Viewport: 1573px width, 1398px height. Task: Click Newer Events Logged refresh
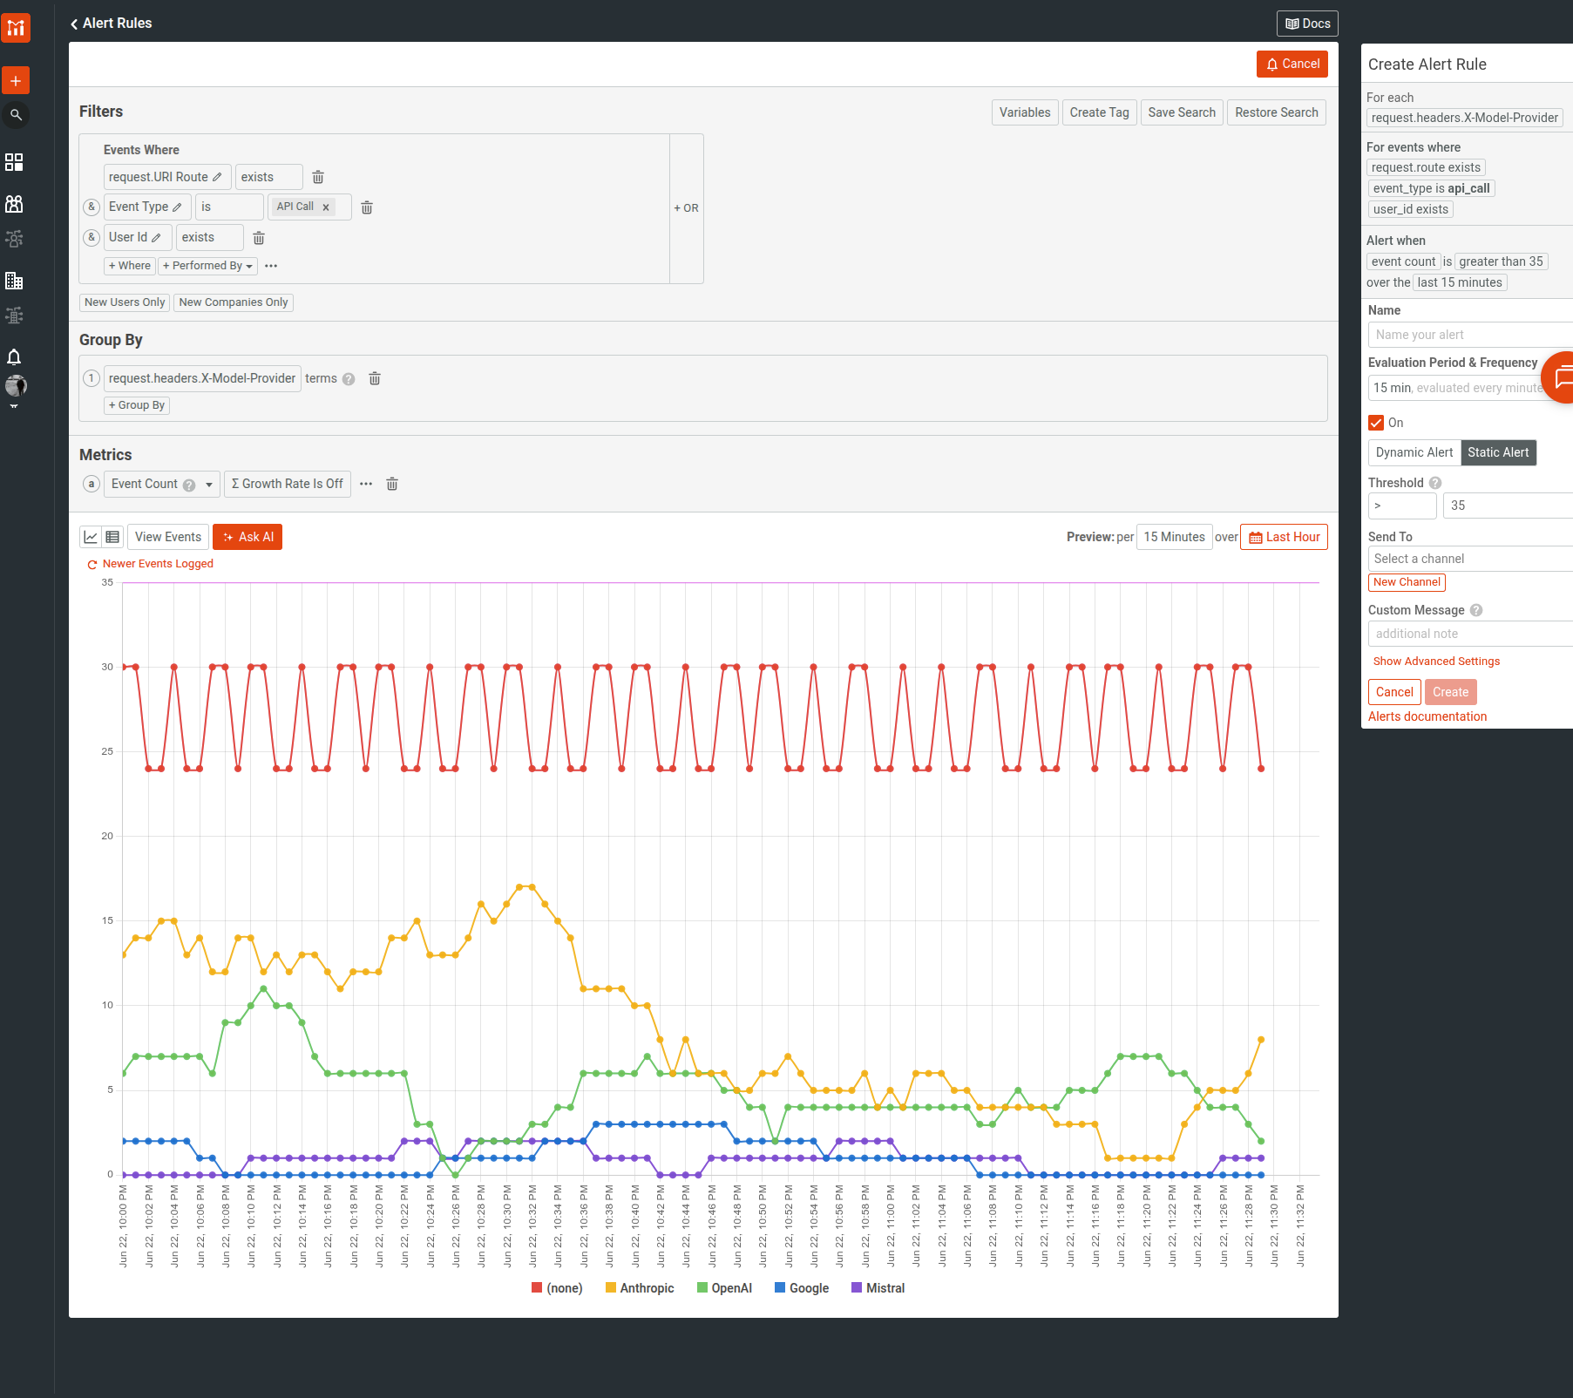tap(150, 564)
